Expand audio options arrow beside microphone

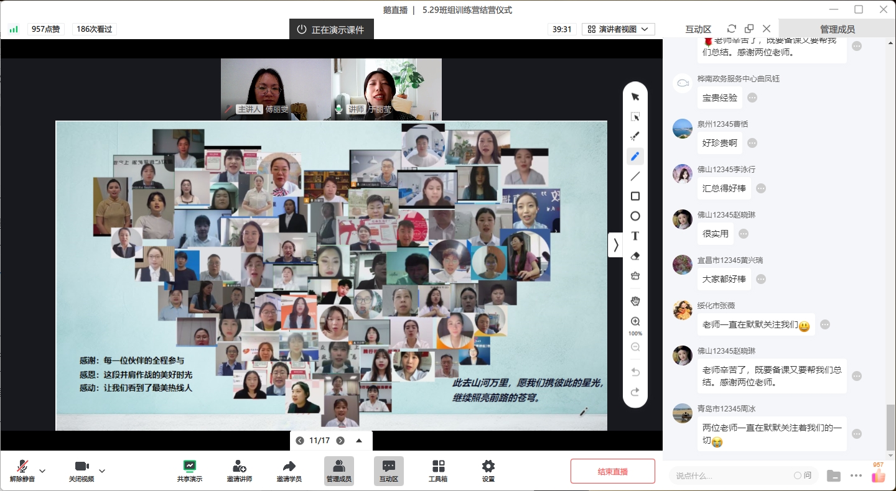pyautogui.click(x=42, y=470)
